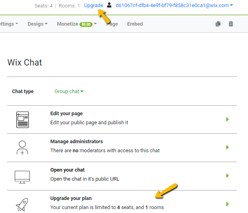Open the Manage administrators option

coord(76,142)
